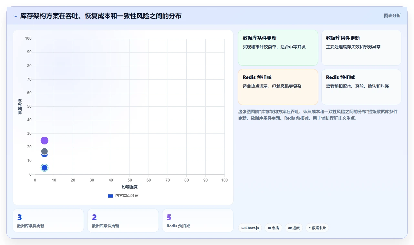This screenshot has width=414, height=245.
Task: Click the chart title 库存架构方案在吞吐
Action: point(101,16)
